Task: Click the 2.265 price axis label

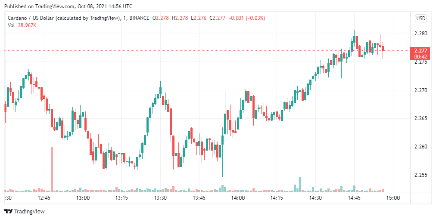Action: [420, 118]
